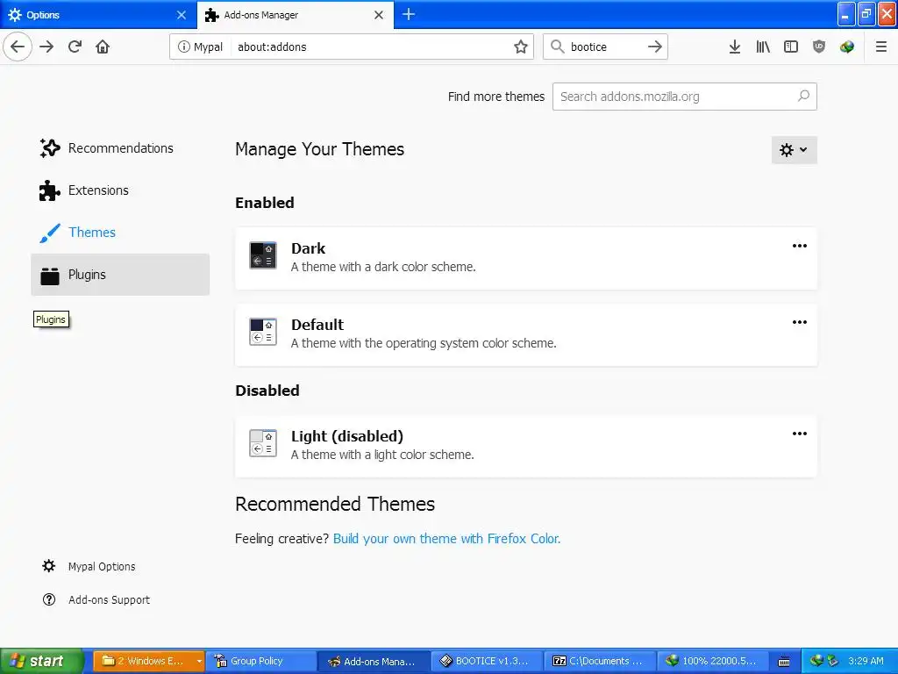Go back to the previous page
This screenshot has height=674, width=898.
[18, 47]
